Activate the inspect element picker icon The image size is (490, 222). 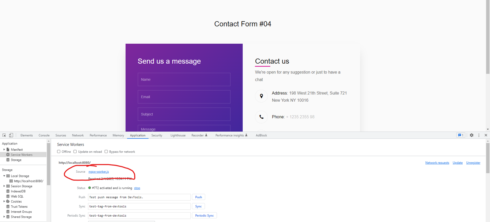pos(4,135)
